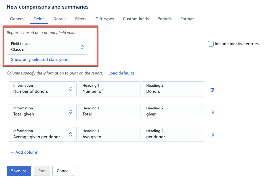The height and width of the screenshot is (180, 264).
Task: Delete the Number of donors column
Action: click(x=212, y=90)
